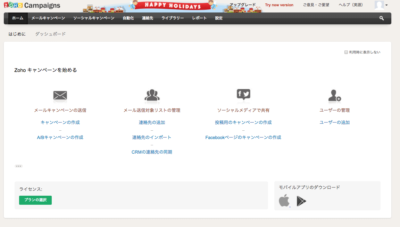Click the Try new version link
400x227 pixels.
pos(279,5)
